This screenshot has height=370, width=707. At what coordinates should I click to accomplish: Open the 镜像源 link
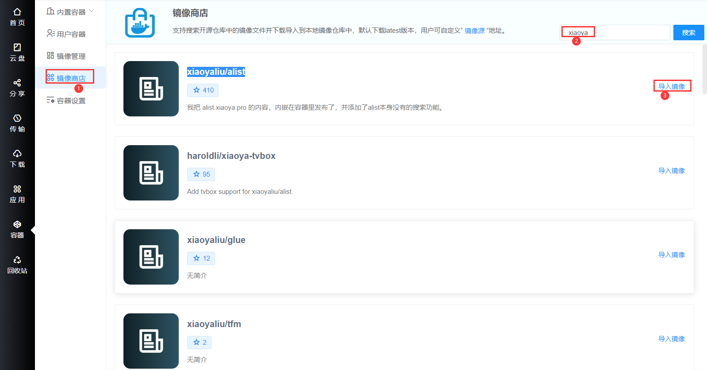(x=475, y=31)
